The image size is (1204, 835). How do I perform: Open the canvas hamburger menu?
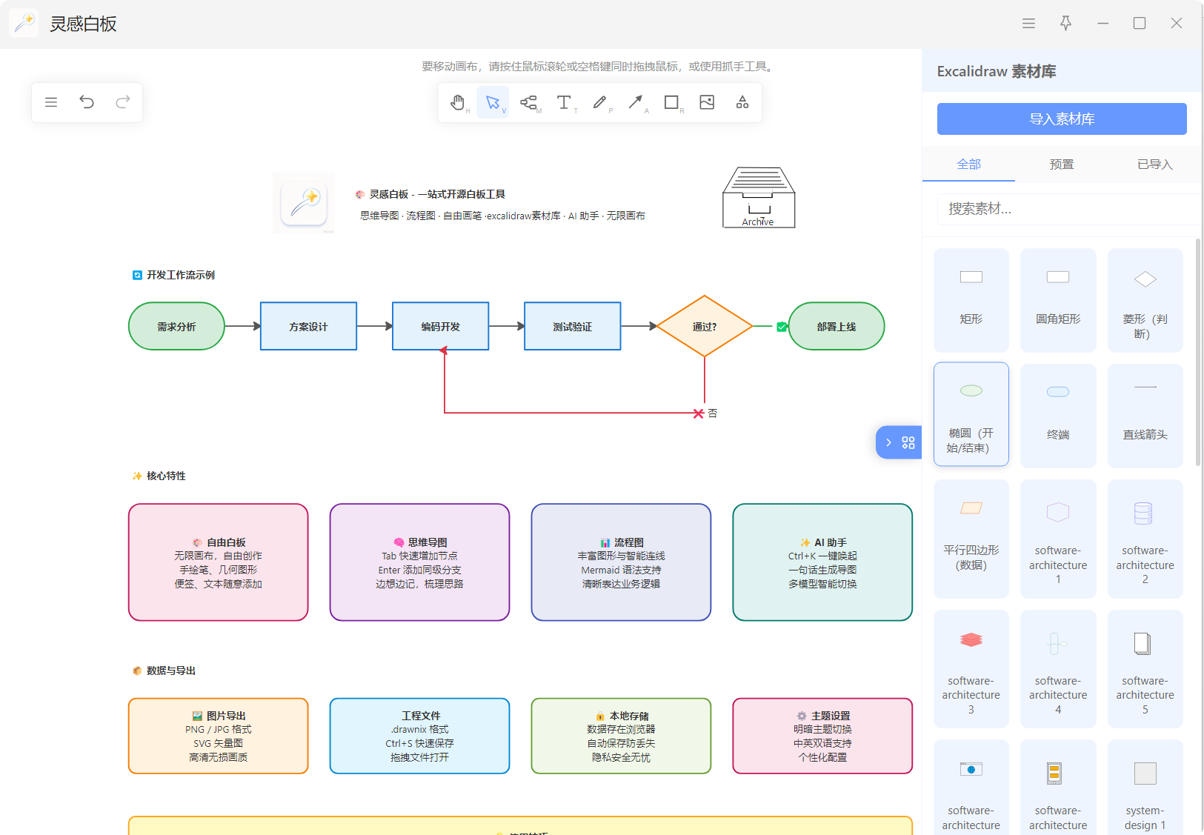point(51,102)
